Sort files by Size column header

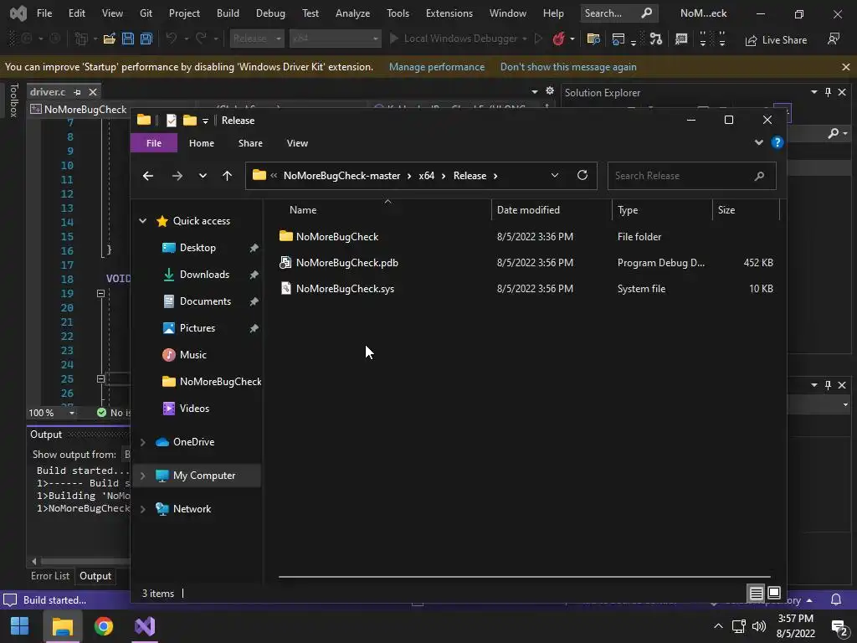[x=746, y=210]
